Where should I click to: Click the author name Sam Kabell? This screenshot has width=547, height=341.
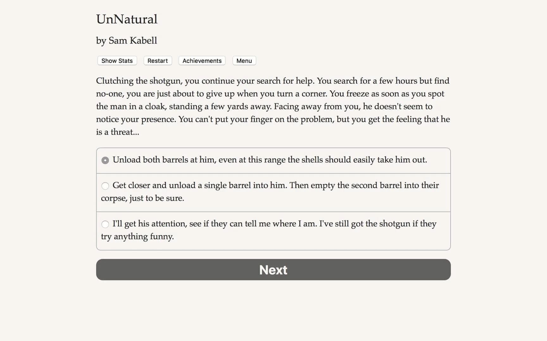click(x=126, y=40)
